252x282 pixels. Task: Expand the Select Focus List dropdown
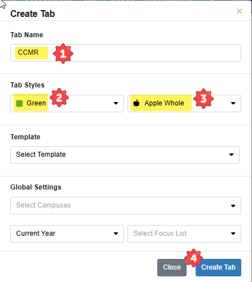184,233
